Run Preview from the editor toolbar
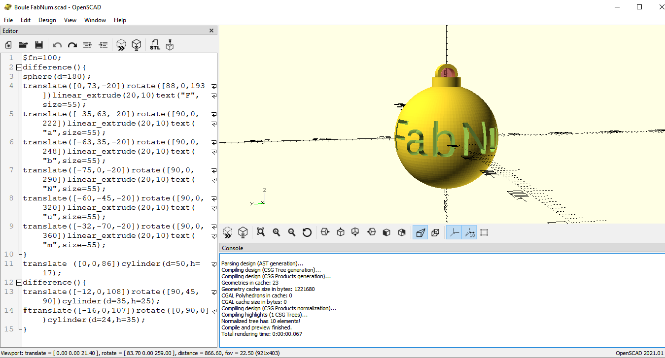 (121, 45)
